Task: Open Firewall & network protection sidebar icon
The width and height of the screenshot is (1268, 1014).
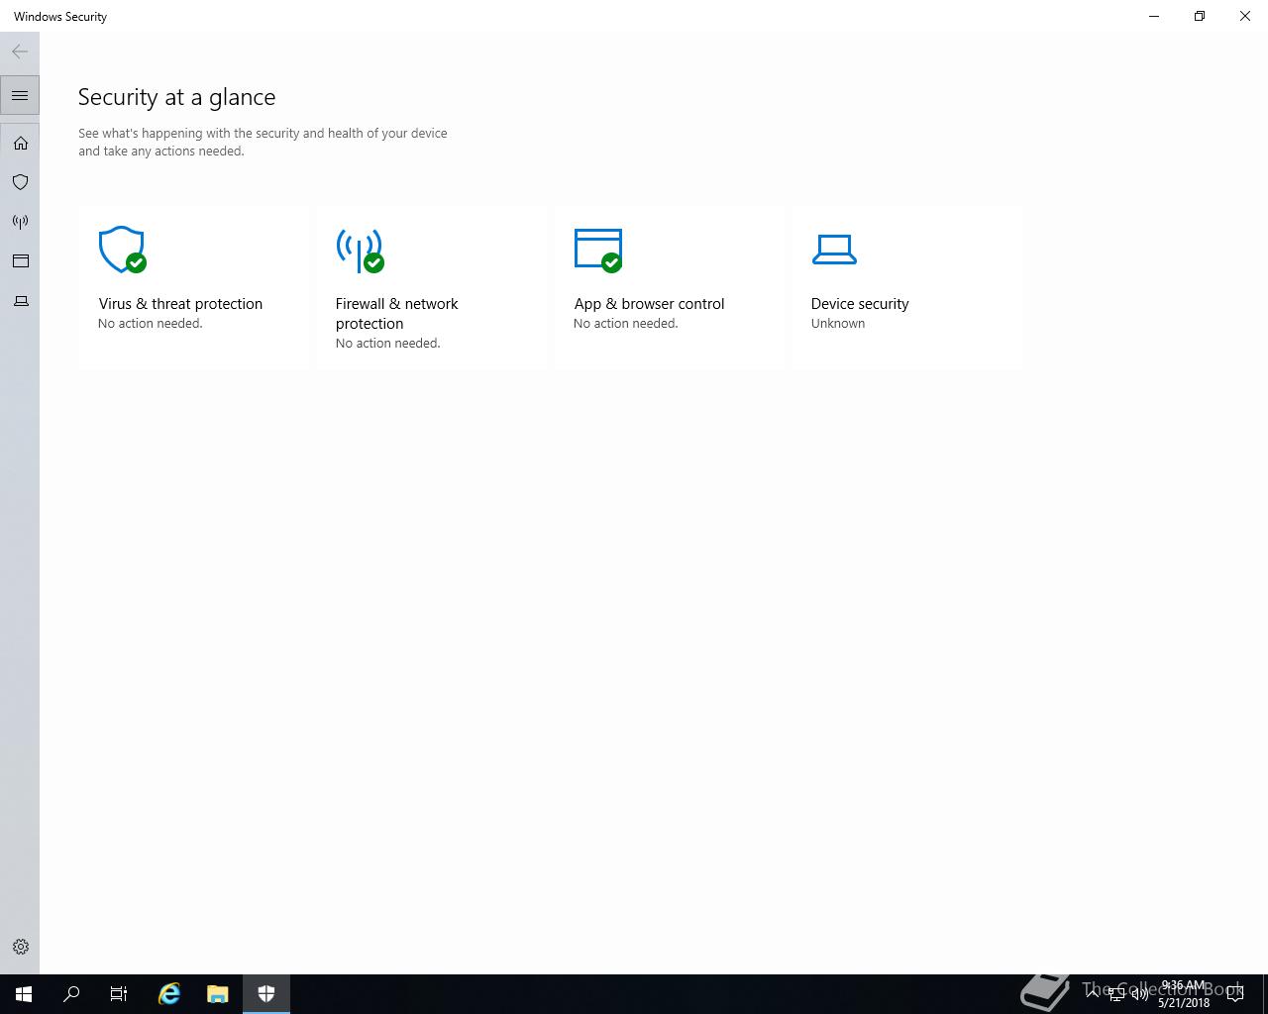Action: tap(20, 222)
